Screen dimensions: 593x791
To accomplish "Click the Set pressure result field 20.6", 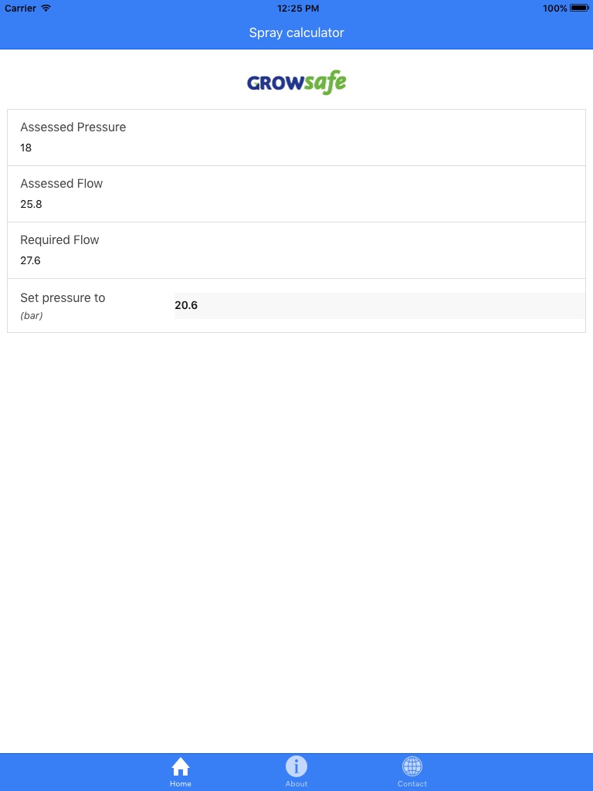I will click(x=378, y=305).
